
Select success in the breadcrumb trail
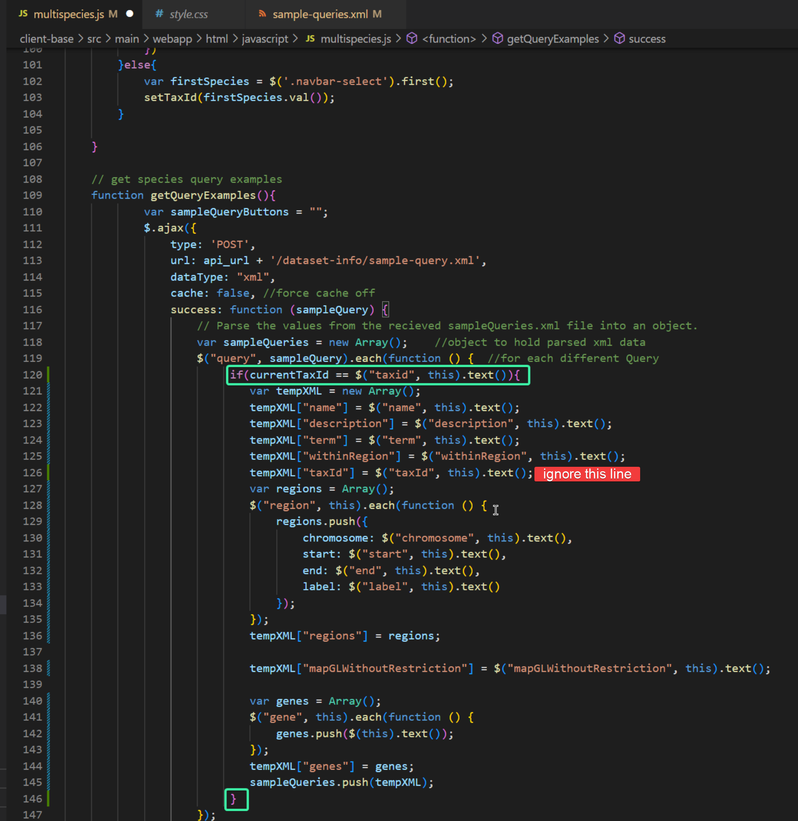point(647,39)
